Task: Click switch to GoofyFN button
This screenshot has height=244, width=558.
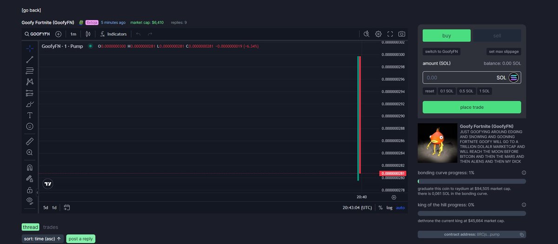Action: (x=441, y=51)
